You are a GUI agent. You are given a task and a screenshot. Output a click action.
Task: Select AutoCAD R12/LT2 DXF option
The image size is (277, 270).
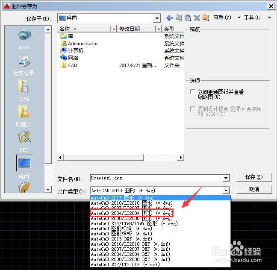pos(160,264)
